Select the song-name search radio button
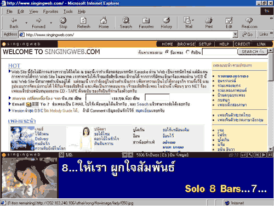 167,52
